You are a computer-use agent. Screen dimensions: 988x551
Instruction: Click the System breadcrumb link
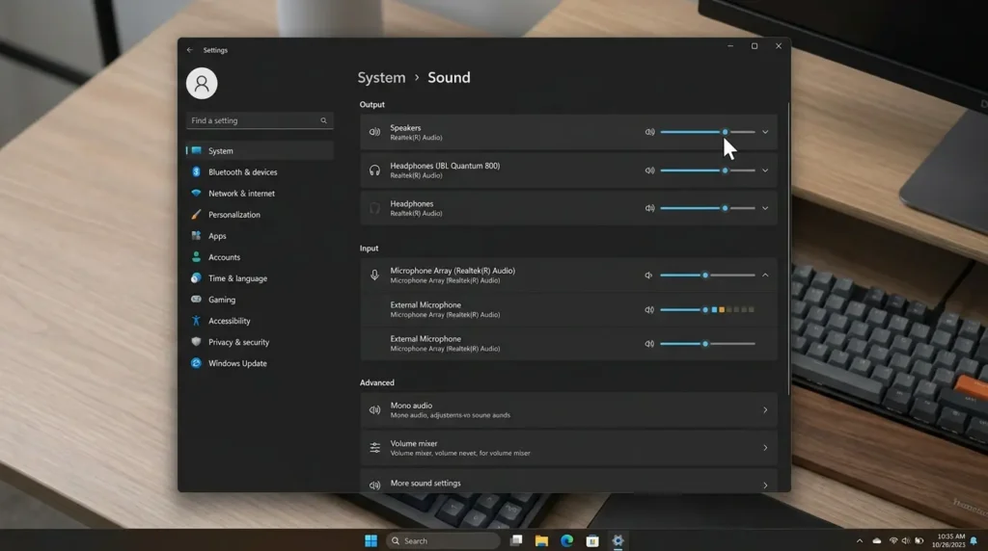click(382, 77)
